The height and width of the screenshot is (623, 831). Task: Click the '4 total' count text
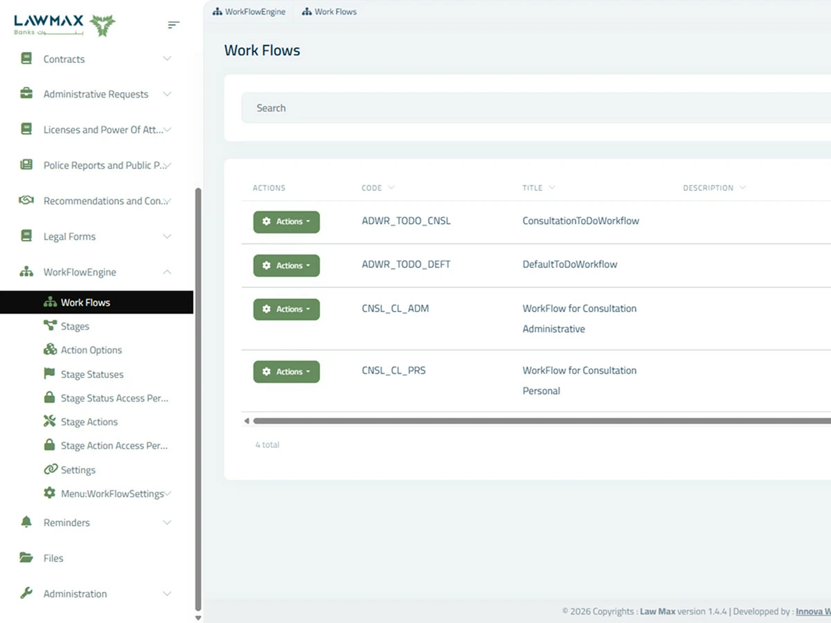tap(267, 444)
